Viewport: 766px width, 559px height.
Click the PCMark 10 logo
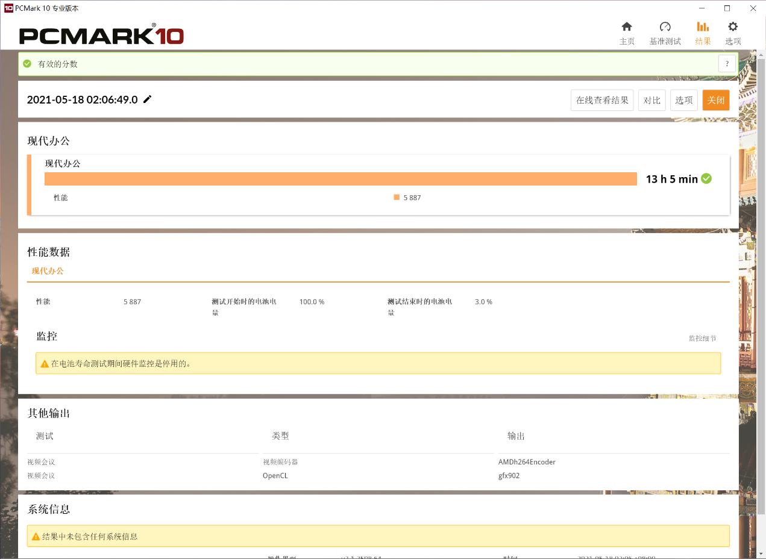coord(101,35)
